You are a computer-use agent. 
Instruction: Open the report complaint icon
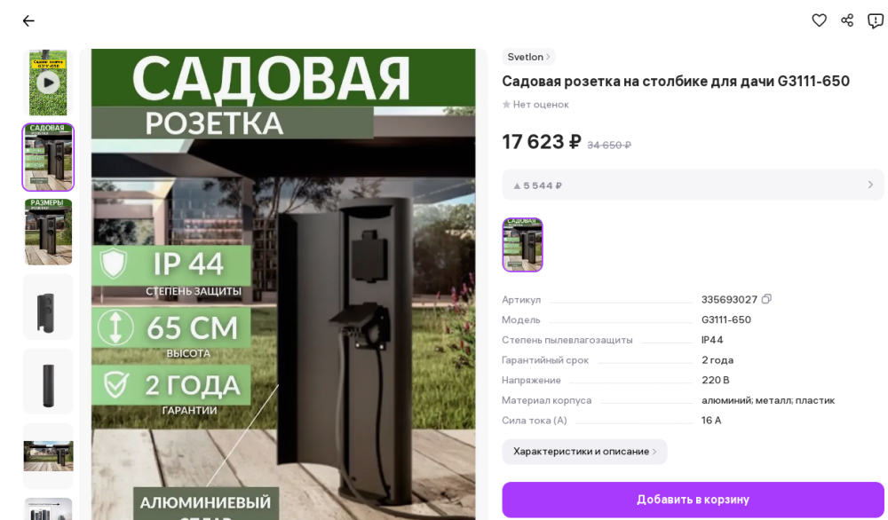tap(876, 21)
